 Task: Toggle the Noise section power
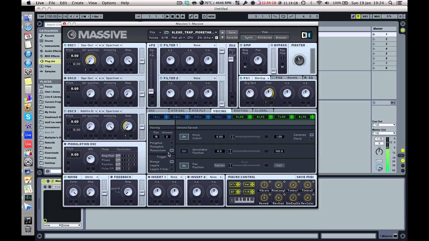point(65,177)
